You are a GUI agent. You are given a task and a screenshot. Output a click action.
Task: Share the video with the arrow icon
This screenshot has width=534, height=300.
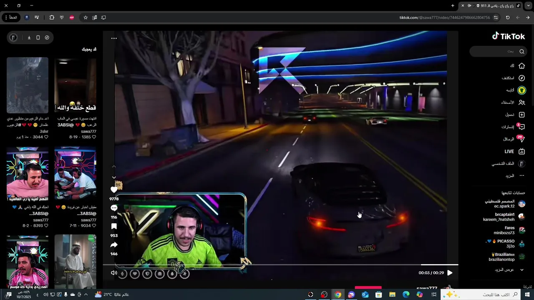click(x=114, y=245)
